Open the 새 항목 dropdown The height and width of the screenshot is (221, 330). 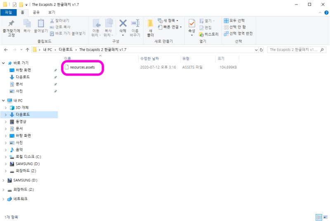168,20
